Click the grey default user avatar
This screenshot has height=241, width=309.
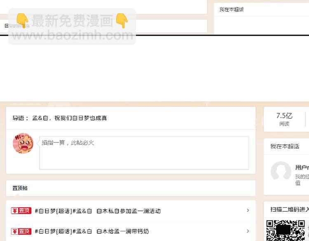click(x=281, y=171)
